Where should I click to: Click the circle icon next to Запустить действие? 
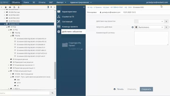pyautogui.click(x=133, y=27)
